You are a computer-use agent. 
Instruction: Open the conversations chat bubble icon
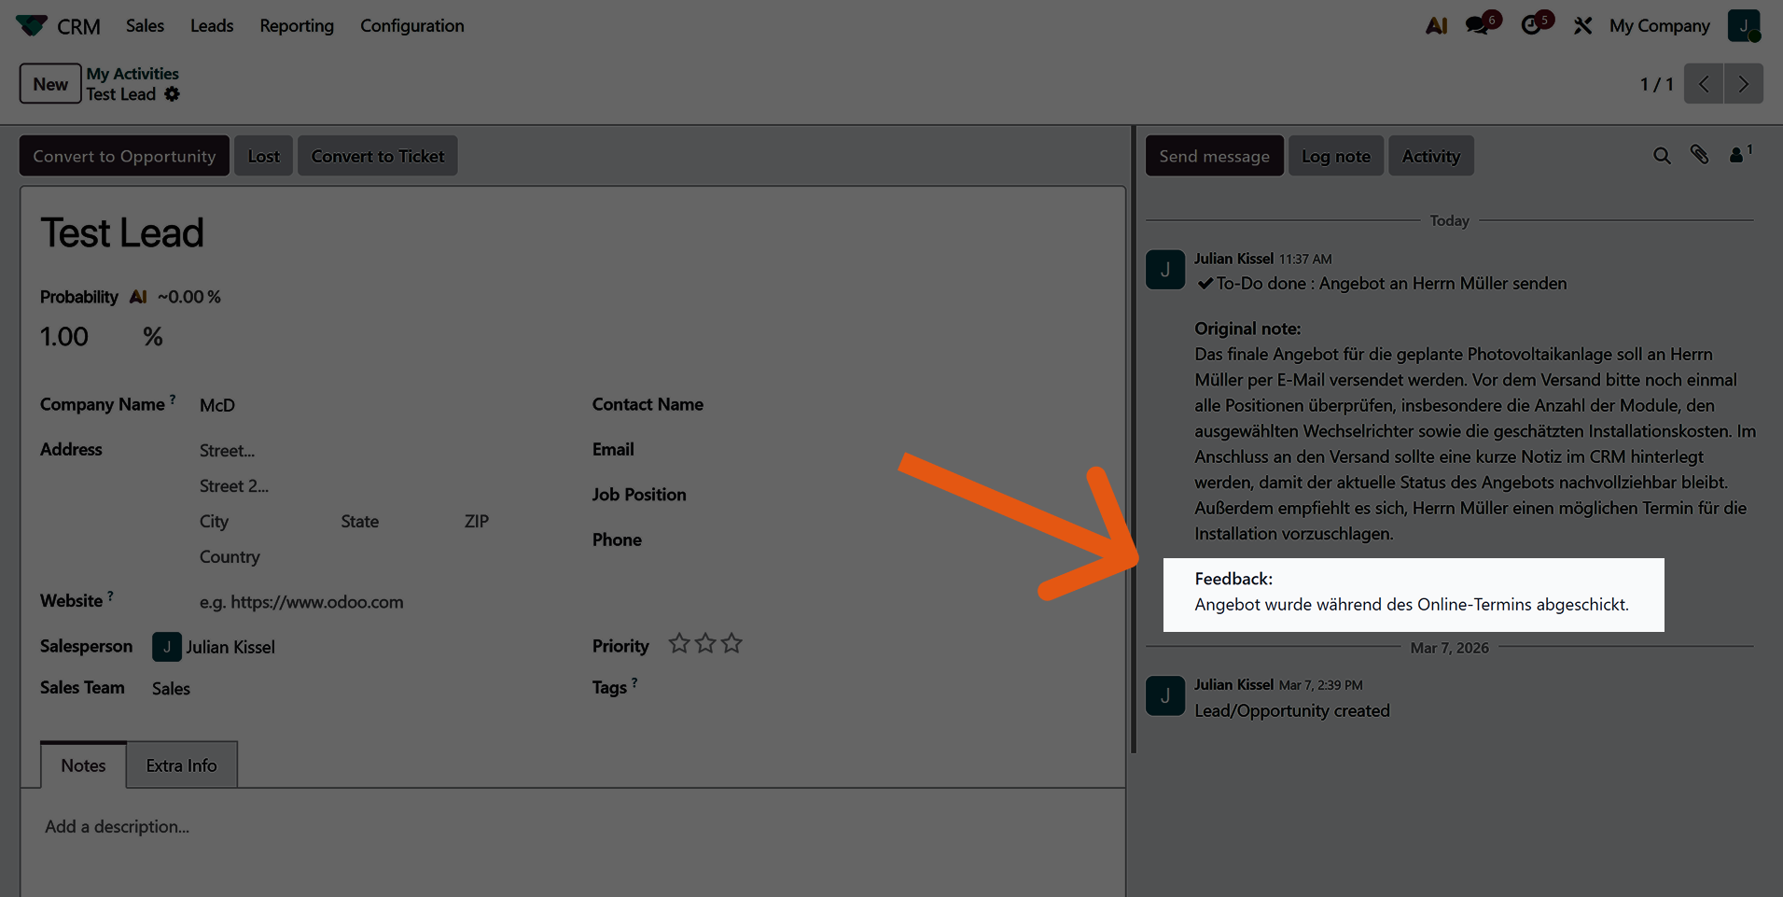point(1477,26)
